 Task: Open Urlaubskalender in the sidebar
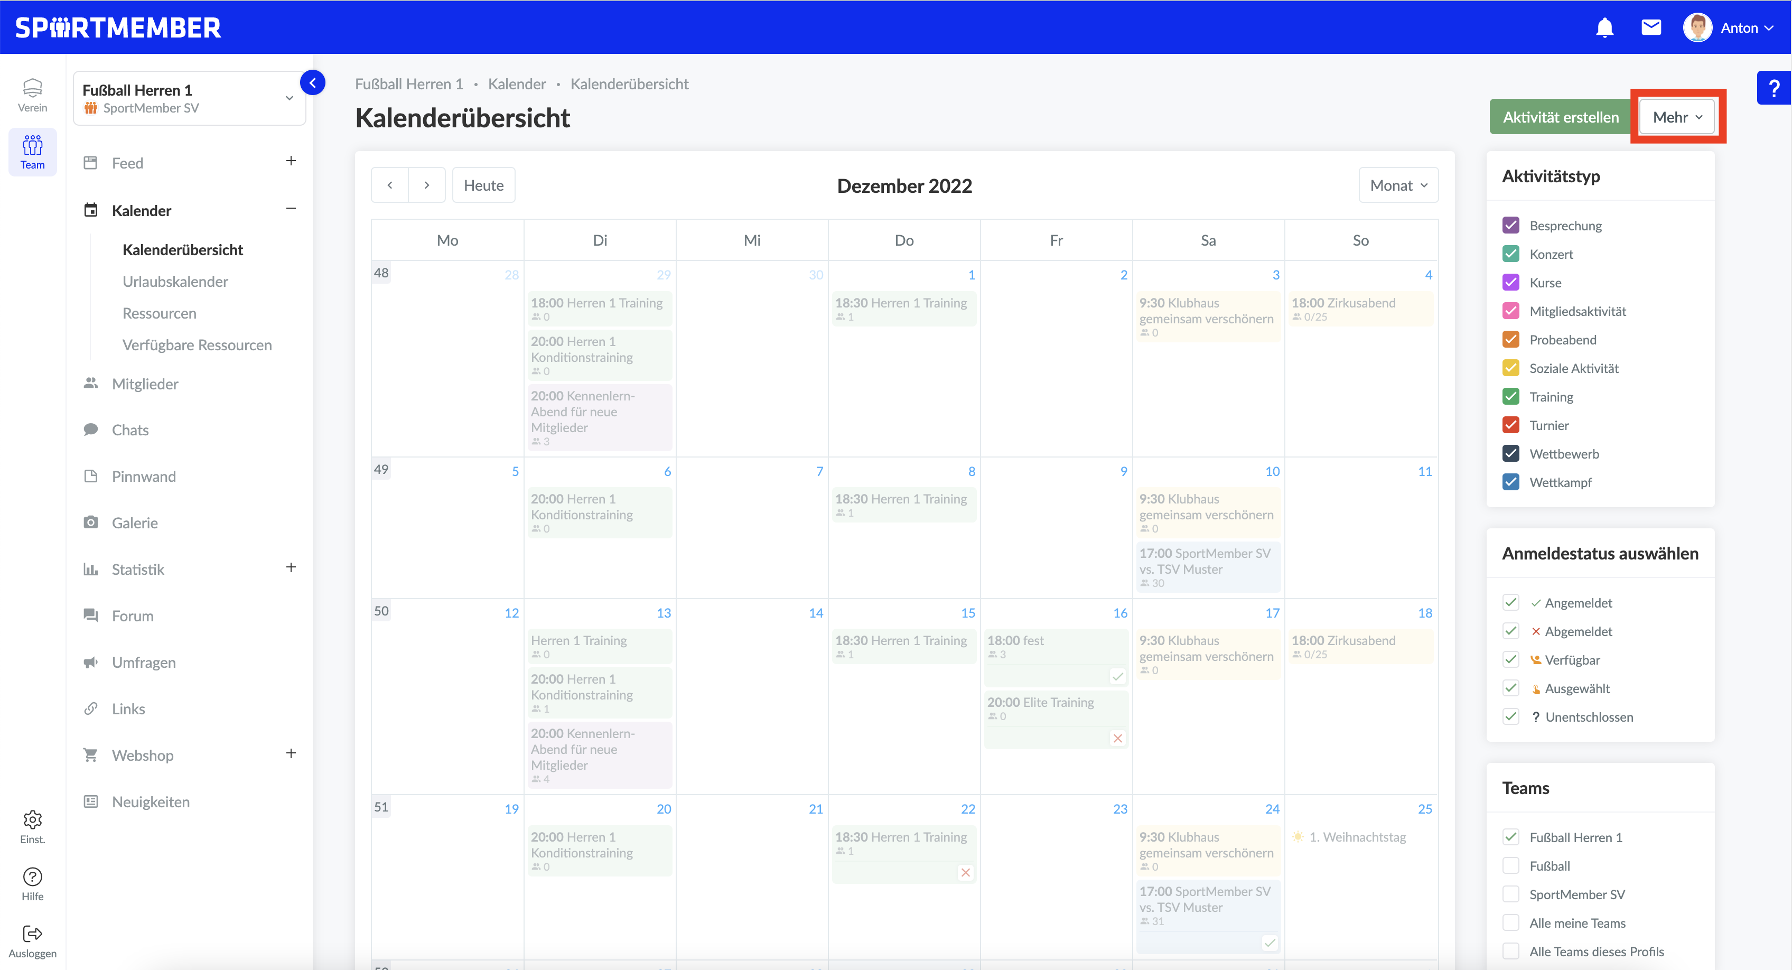175,281
